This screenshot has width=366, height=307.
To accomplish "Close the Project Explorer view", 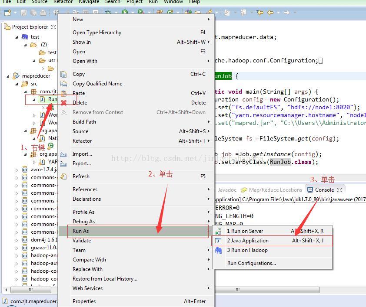I will pos(53,27).
